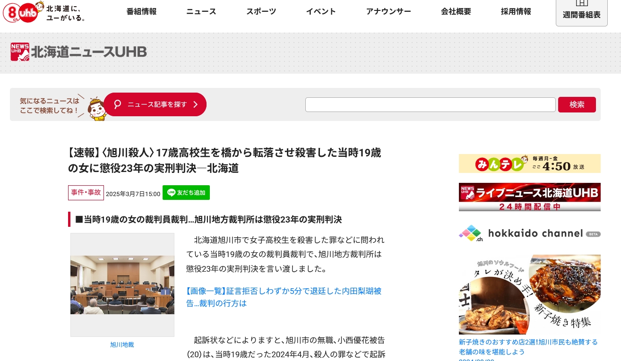Open the hokkaido channel logo banner
Screen dimensions: 621x361
pos(530,233)
